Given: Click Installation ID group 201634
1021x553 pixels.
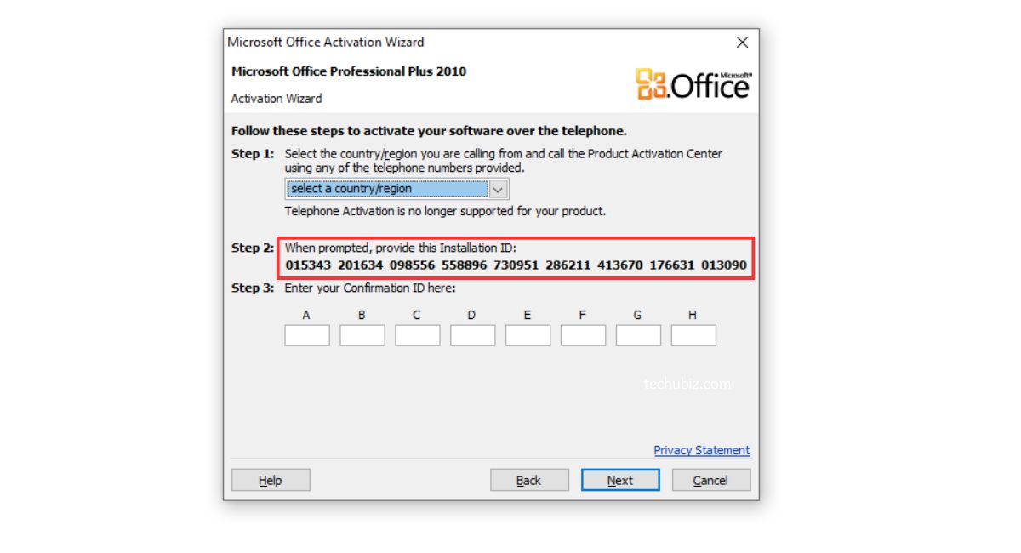Looking at the screenshot, I should (x=360, y=265).
